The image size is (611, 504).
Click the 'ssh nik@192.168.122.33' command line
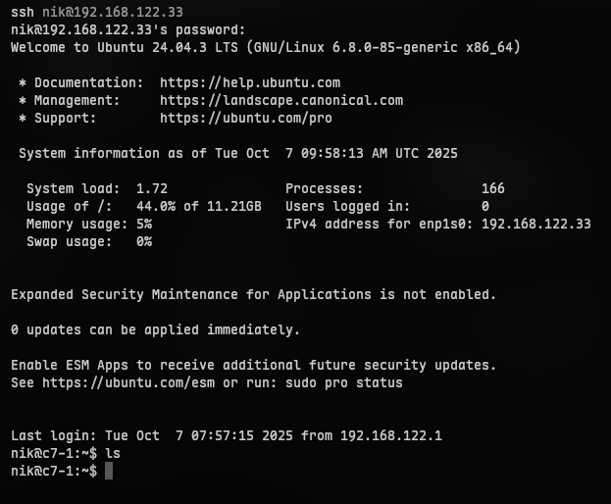tap(97, 13)
